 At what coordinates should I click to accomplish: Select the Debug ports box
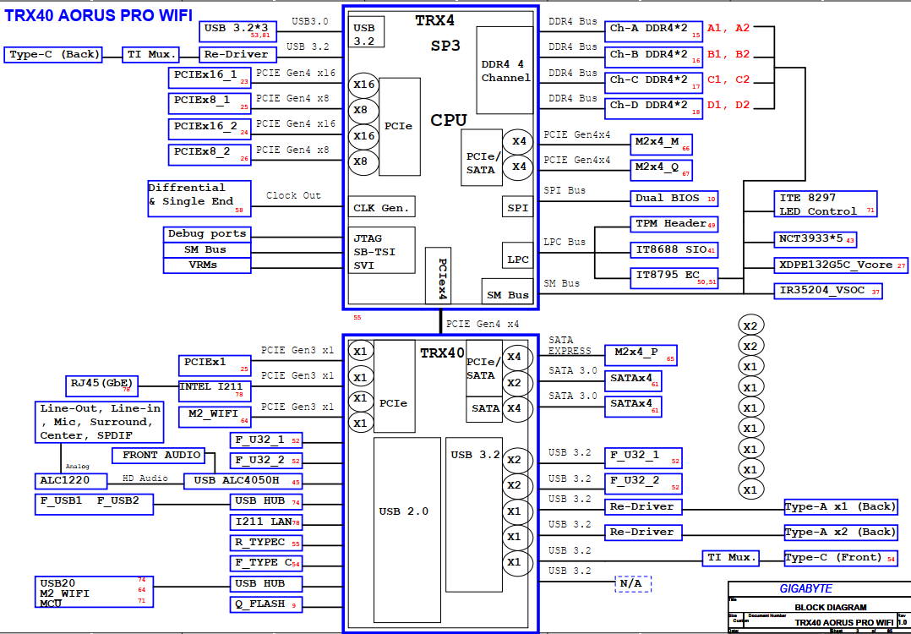point(207,234)
